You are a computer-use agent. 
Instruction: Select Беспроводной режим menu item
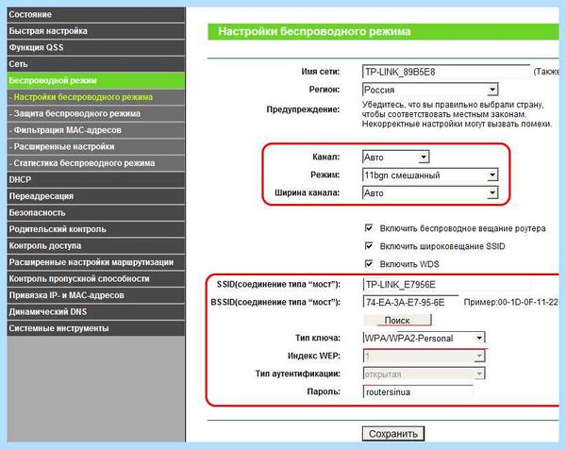[x=95, y=80]
